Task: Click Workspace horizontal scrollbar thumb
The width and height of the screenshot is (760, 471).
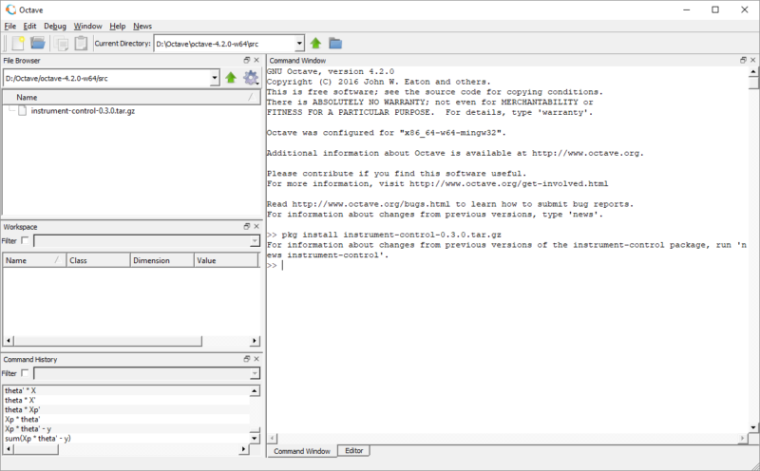Action: click(107, 341)
